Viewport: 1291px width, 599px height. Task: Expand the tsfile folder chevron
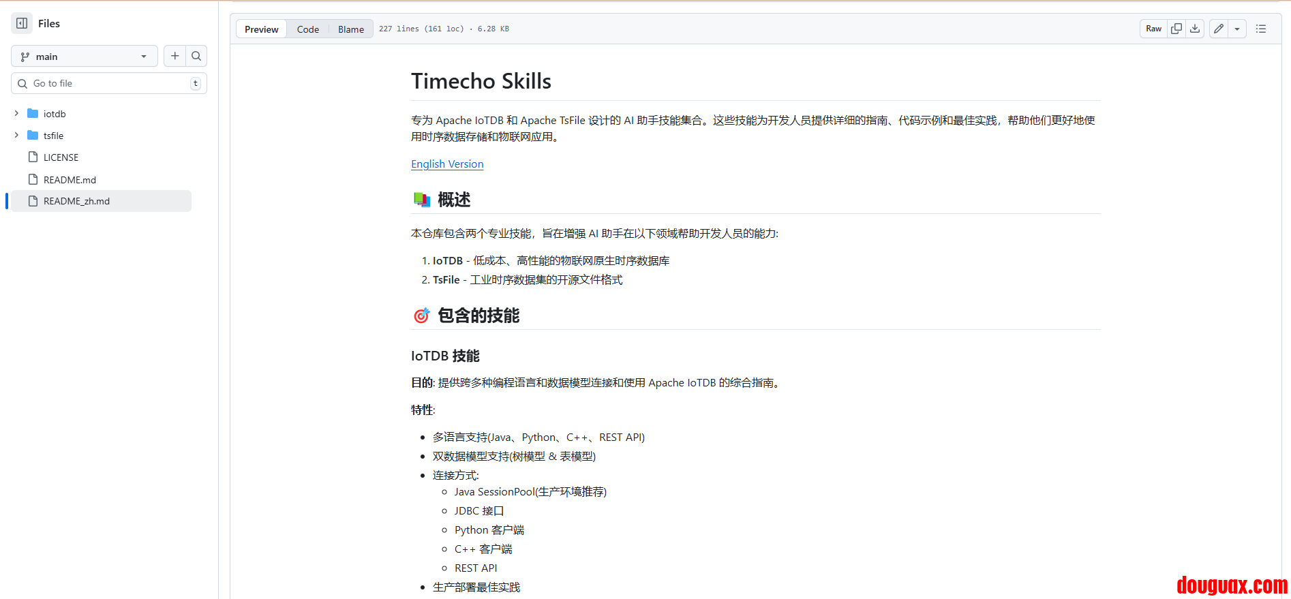click(x=16, y=136)
